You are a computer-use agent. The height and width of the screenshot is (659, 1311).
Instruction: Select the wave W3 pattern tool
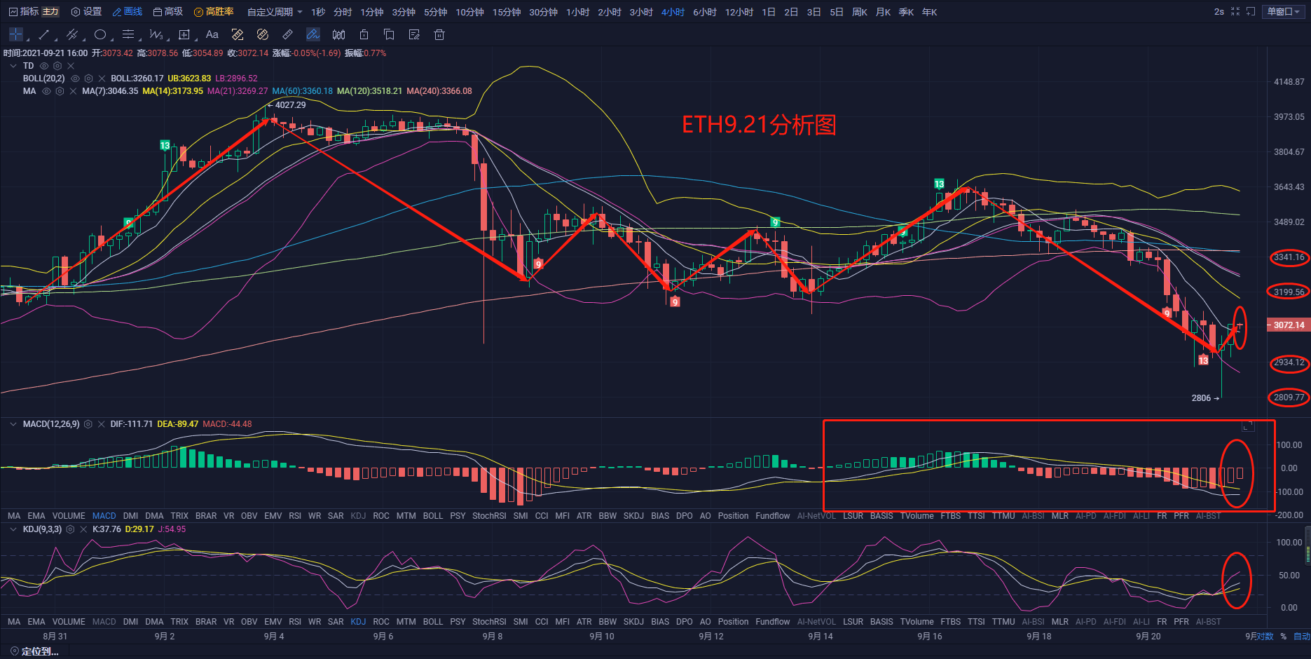pos(156,34)
